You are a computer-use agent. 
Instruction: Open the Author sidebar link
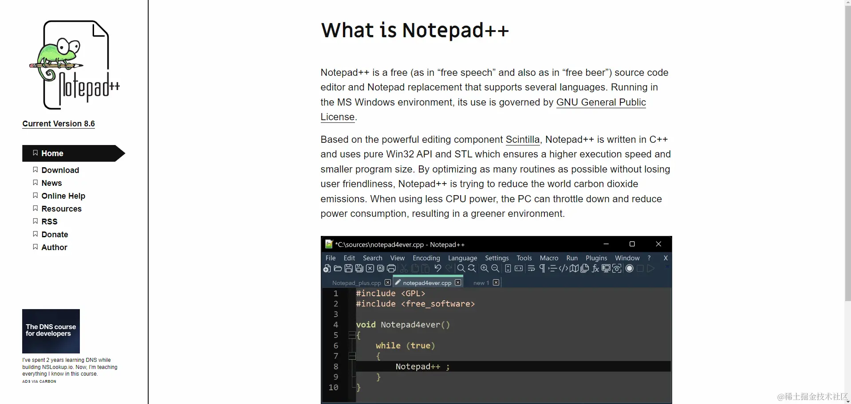[54, 247]
